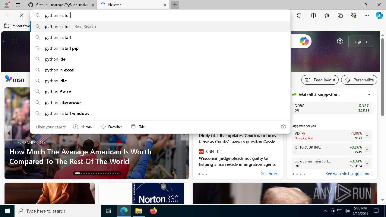Open the Copilot sidebar icon
The width and height of the screenshot is (386, 217).
pos(379,15)
